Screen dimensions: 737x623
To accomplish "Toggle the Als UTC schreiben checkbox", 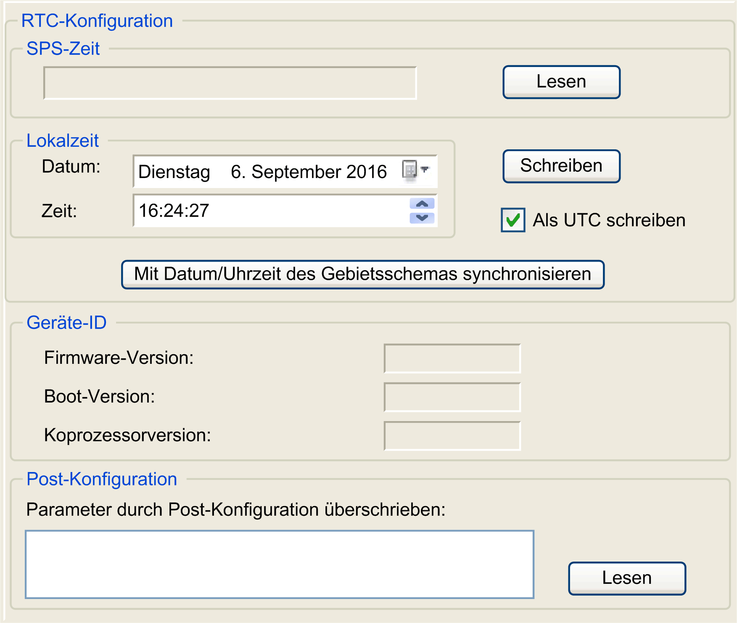I will point(512,220).
